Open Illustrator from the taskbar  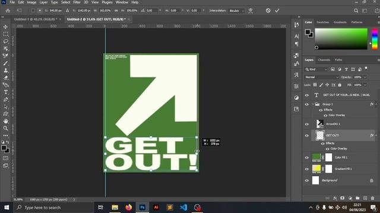click(x=156, y=208)
